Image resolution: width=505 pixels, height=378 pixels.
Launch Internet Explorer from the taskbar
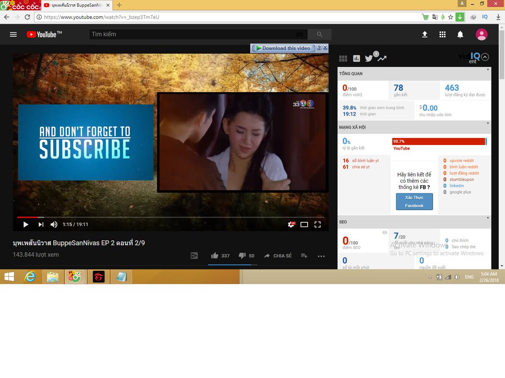(30, 277)
